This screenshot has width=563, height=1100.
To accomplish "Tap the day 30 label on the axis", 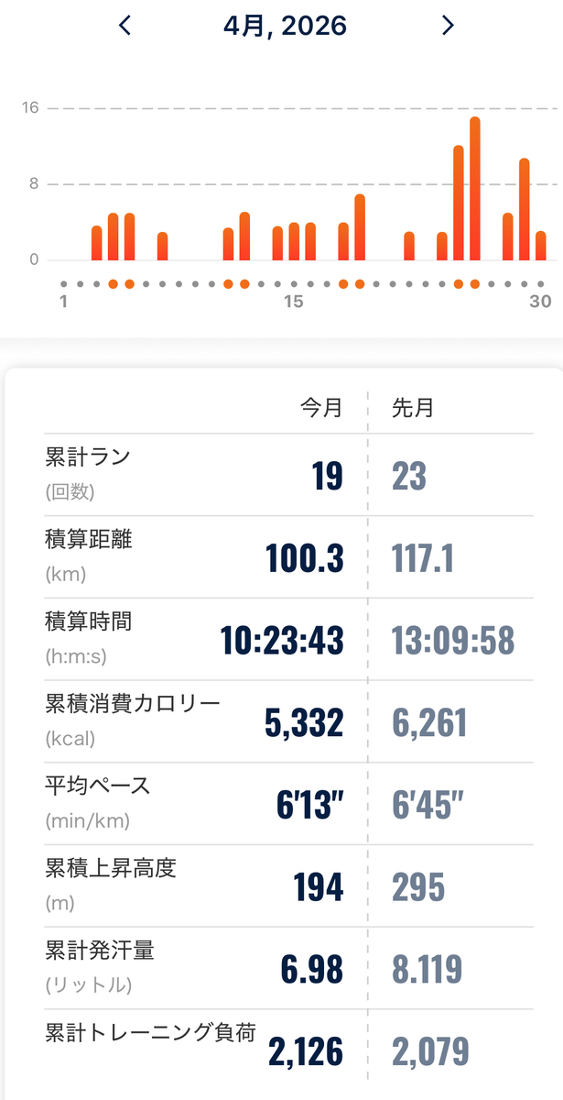I will point(541,302).
